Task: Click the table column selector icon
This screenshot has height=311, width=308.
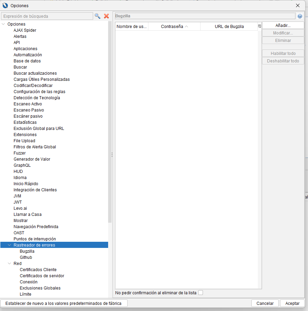Action: 260,26
